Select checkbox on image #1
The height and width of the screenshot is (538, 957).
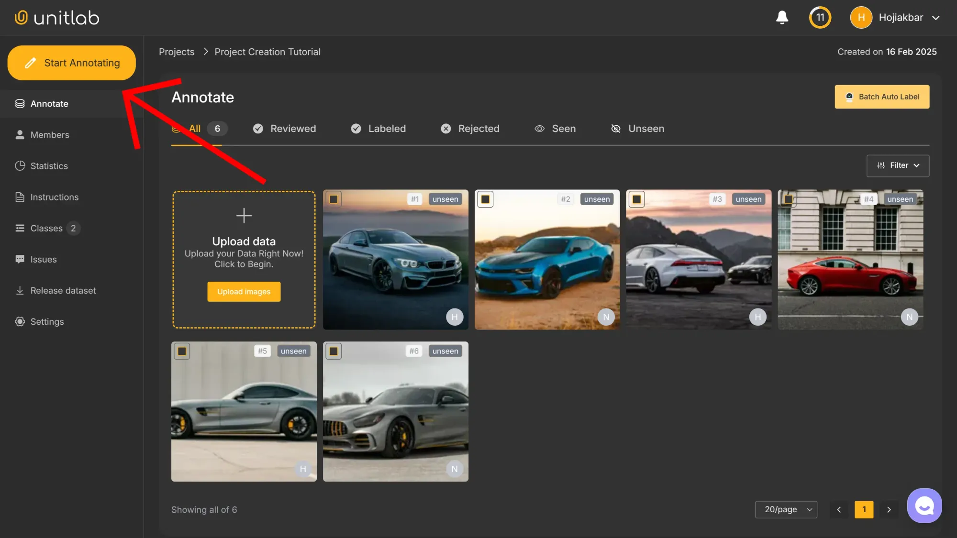click(334, 199)
